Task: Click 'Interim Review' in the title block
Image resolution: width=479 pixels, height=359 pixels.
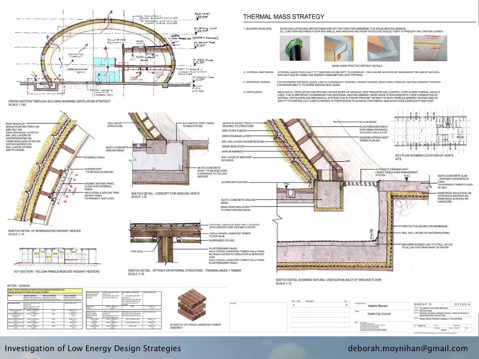Action: (x=377, y=306)
